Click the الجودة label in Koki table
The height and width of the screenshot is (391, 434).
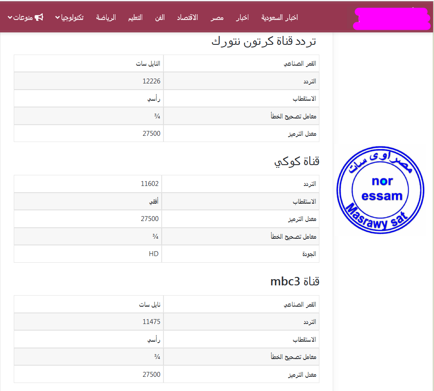pos(309,254)
